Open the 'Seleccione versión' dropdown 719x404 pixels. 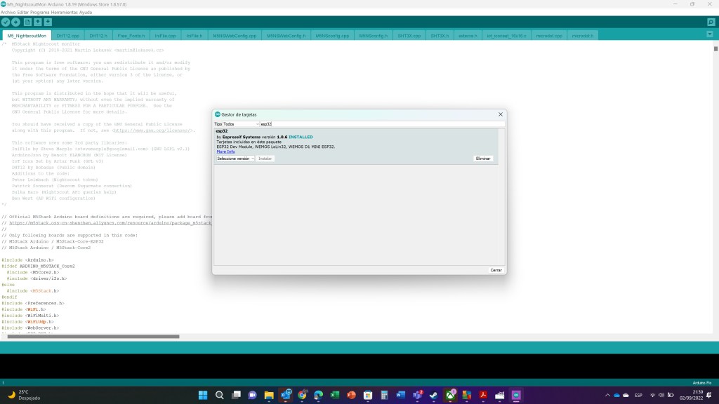(x=236, y=159)
